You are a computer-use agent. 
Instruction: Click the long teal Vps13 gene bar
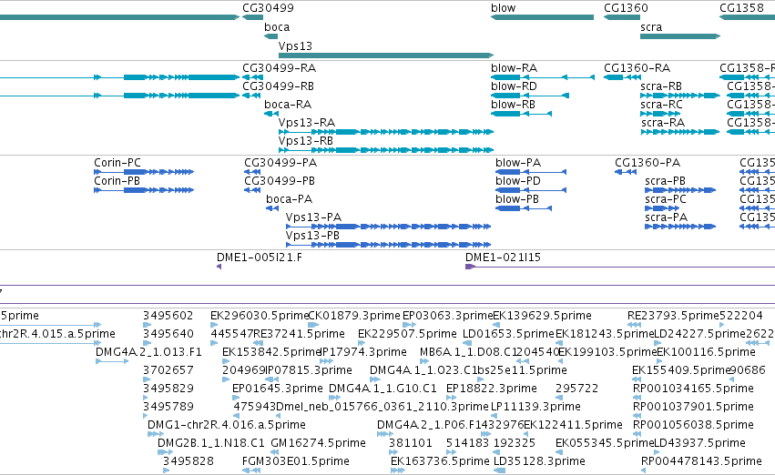coord(386,56)
